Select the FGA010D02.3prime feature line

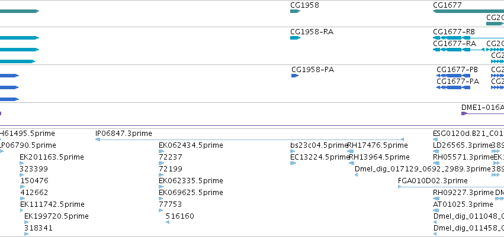[x=451, y=187]
